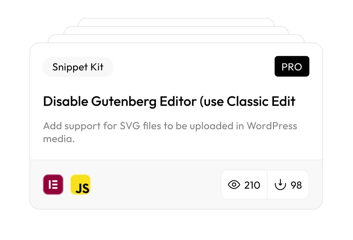
Task: Open the Disable Gutenberg Editor title link
Action: pyautogui.click(x=169, y=102)
